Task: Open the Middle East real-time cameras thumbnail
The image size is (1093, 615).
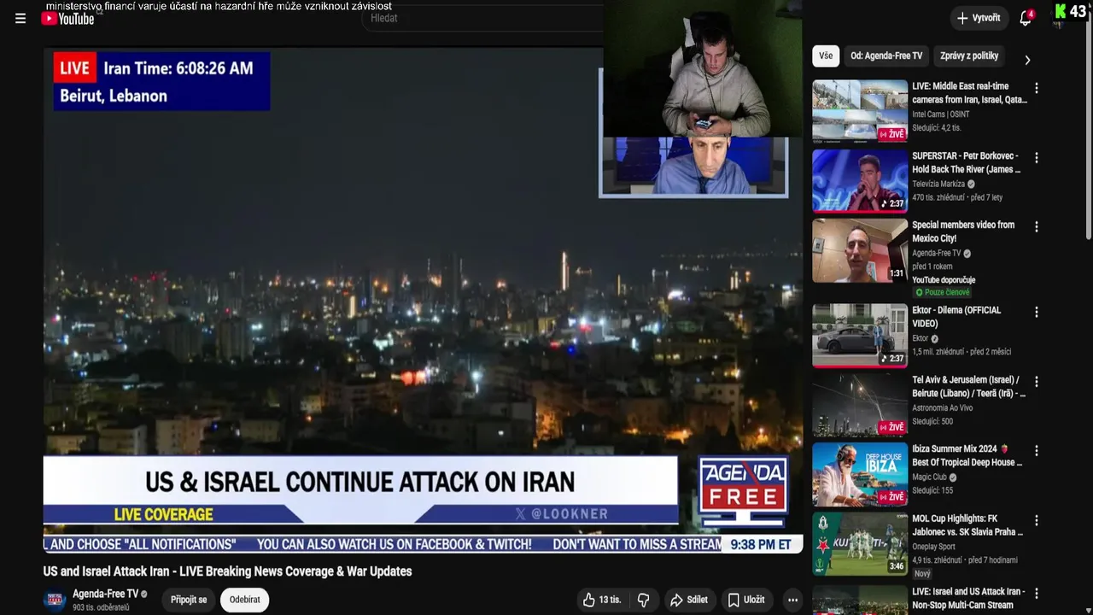Action: pyautogui.click(x=860, y=111)
